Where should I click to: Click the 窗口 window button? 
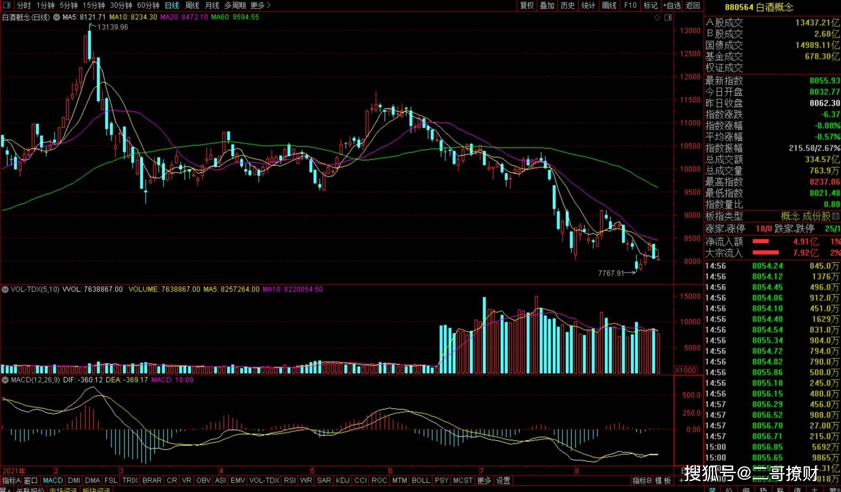tap(31, 480)
